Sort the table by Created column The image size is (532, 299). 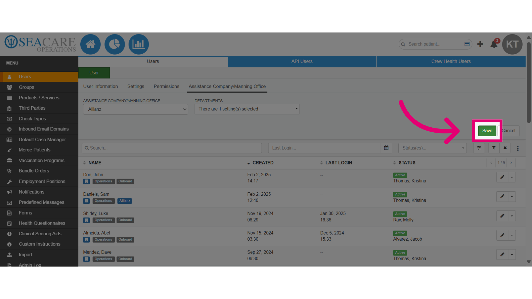(x=260, y=163)
